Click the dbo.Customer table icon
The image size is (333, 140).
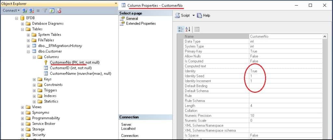34,51
